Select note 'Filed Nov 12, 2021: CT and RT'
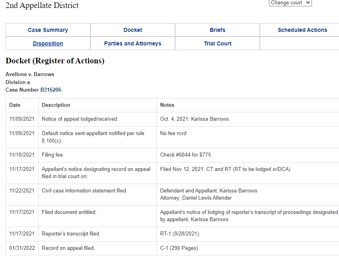 pyautogui.click(x=225, y=169)
